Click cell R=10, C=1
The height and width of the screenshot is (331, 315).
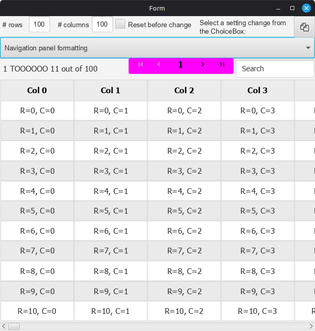pos(111,311)
